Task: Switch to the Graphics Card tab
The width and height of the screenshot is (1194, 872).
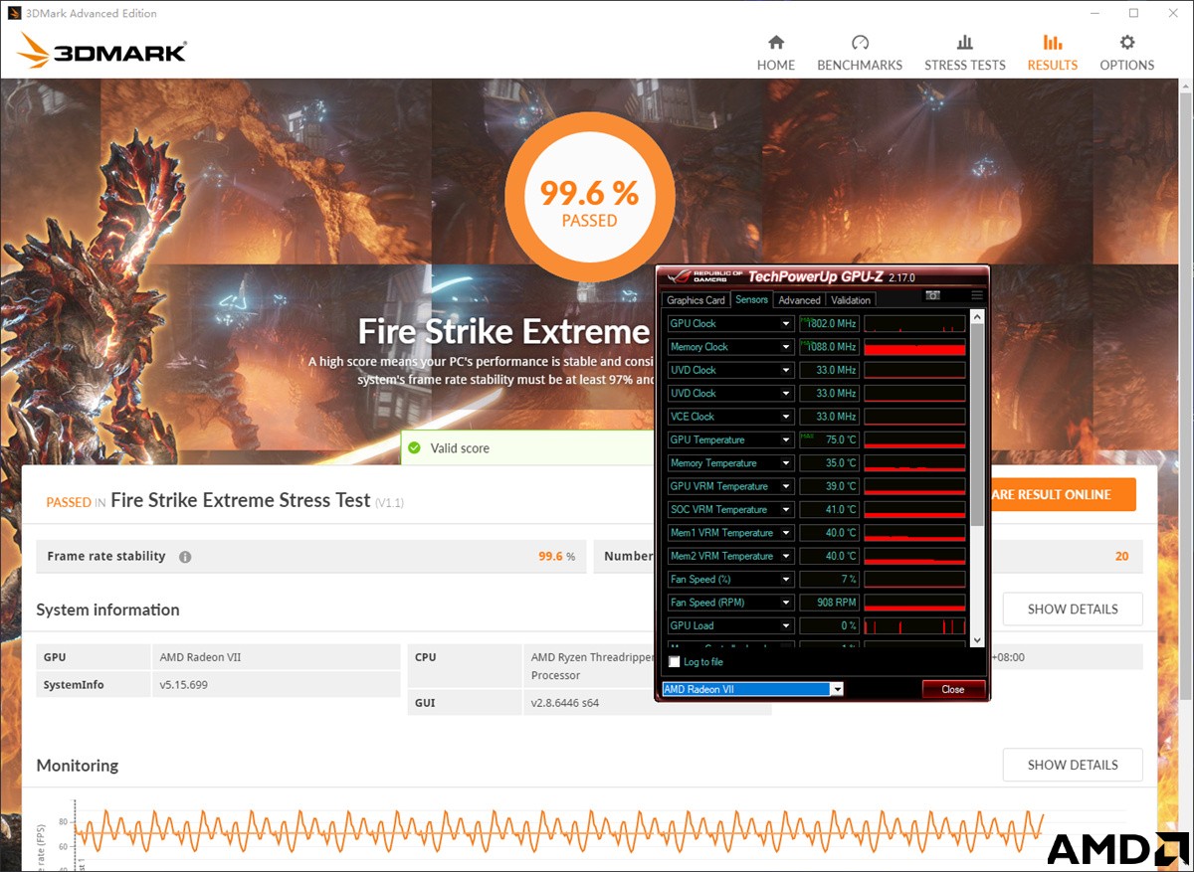Action: tap(696, 300)
